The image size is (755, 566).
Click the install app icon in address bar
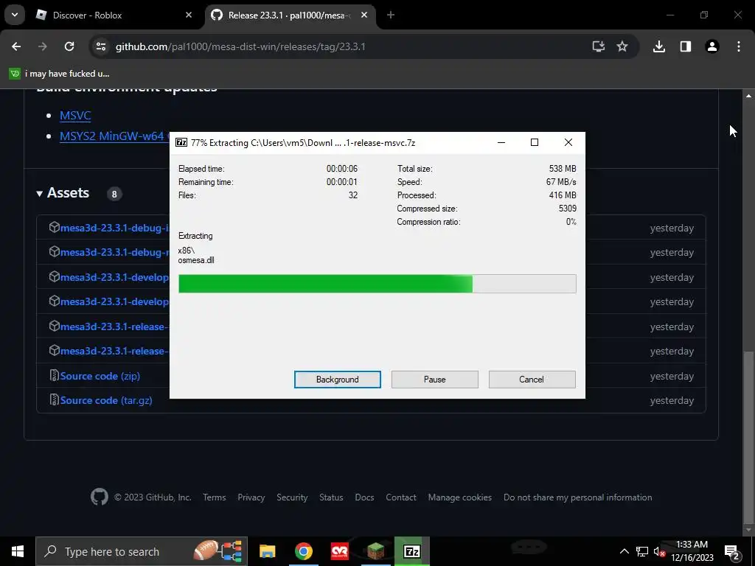tap(599, 46)
